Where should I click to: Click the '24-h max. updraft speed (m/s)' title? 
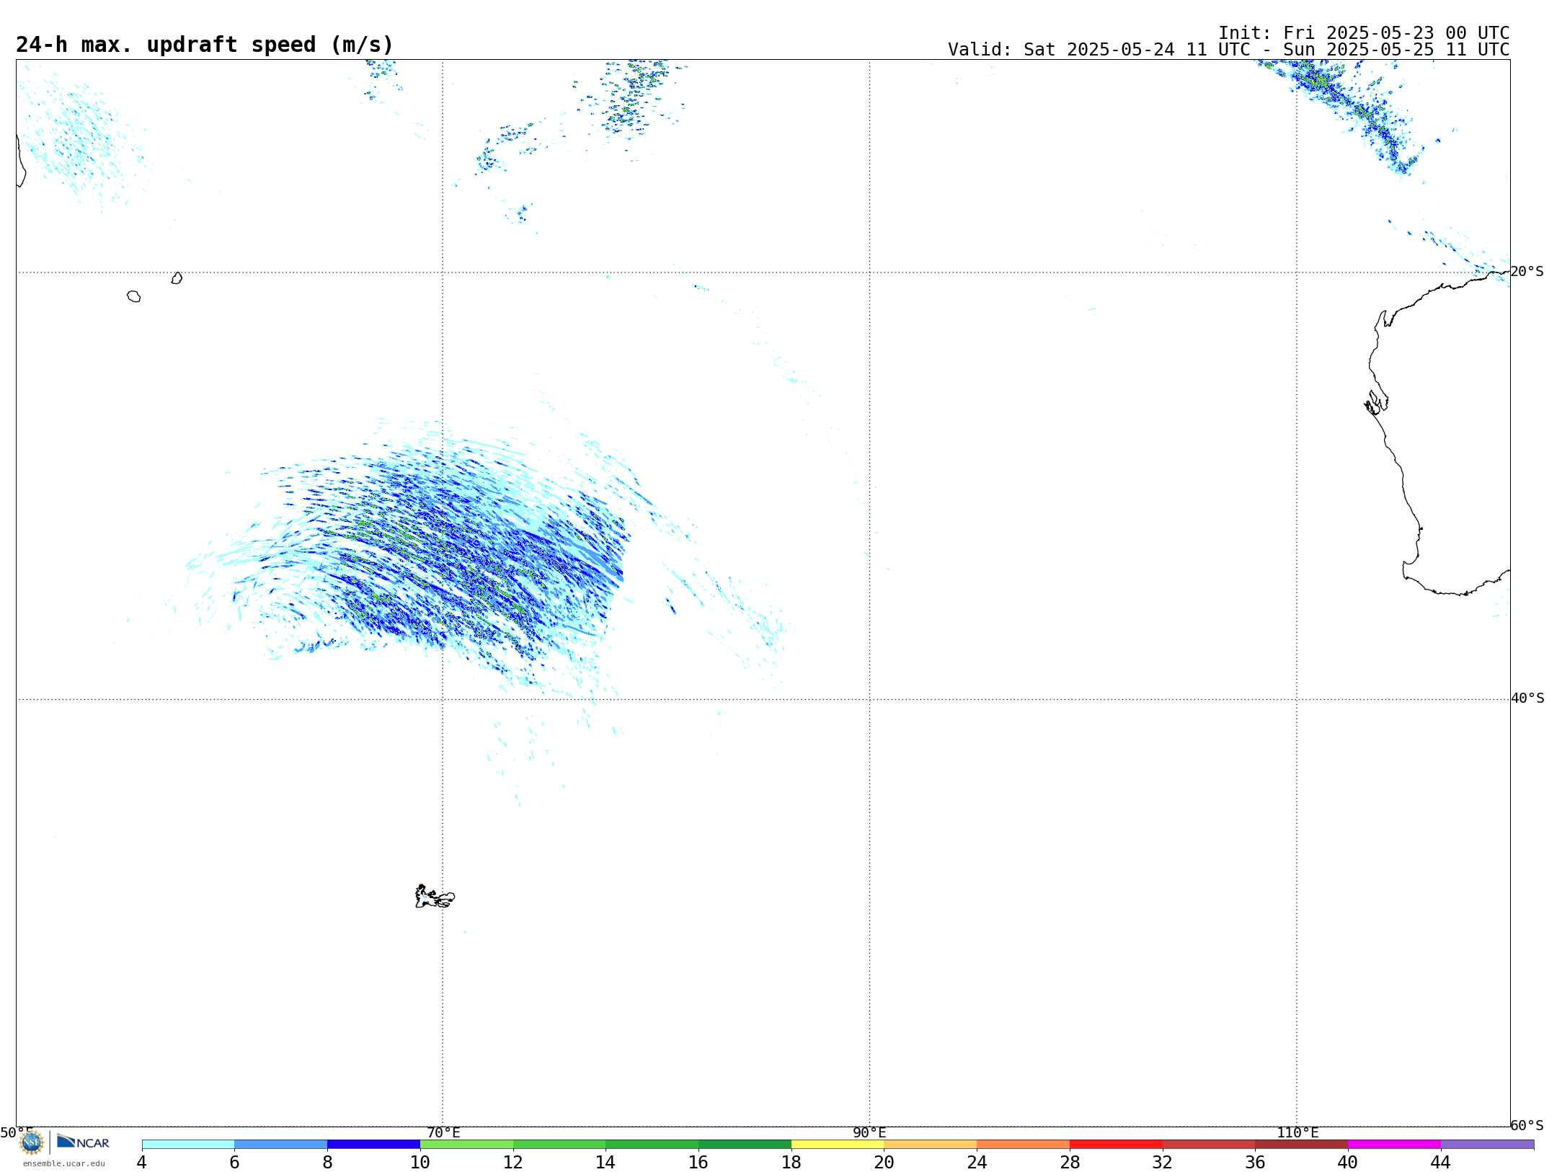pyautogui.click(x=205, y=45)
